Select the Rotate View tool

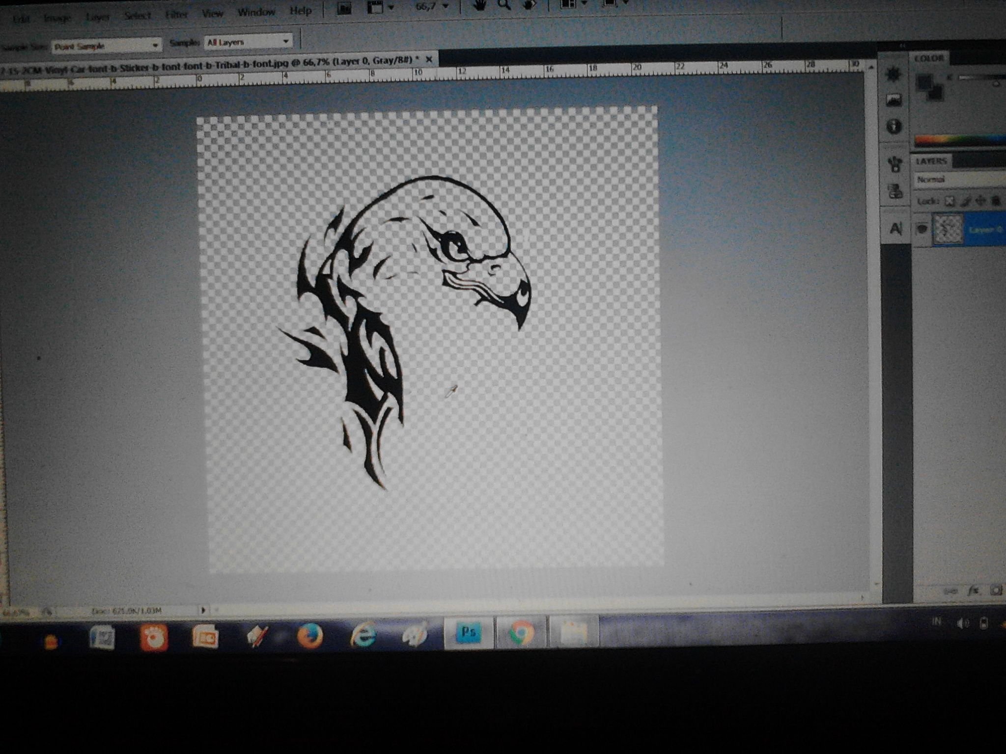coord(529,5)
